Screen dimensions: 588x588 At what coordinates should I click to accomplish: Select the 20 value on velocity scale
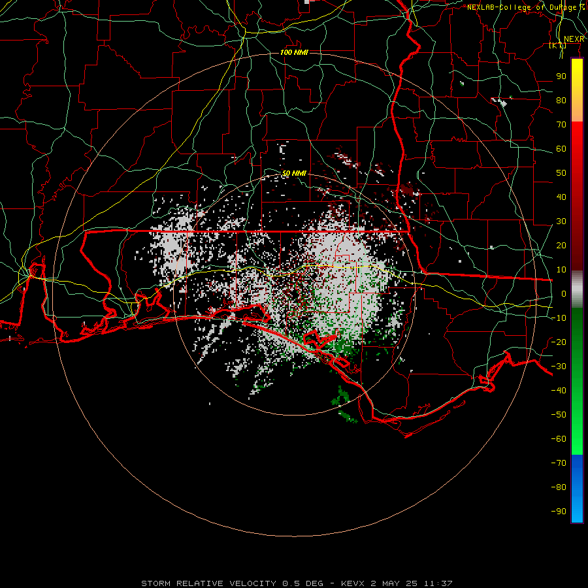tap(561, 246)
